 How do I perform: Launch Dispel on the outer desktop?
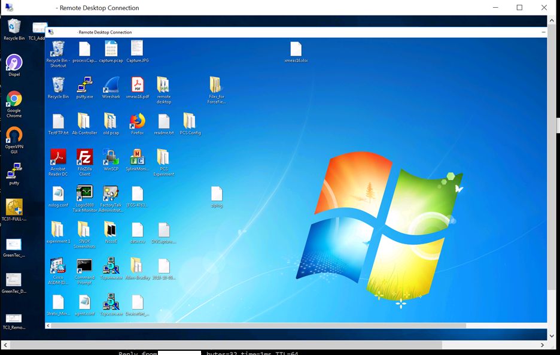click(x=14, y=65)
